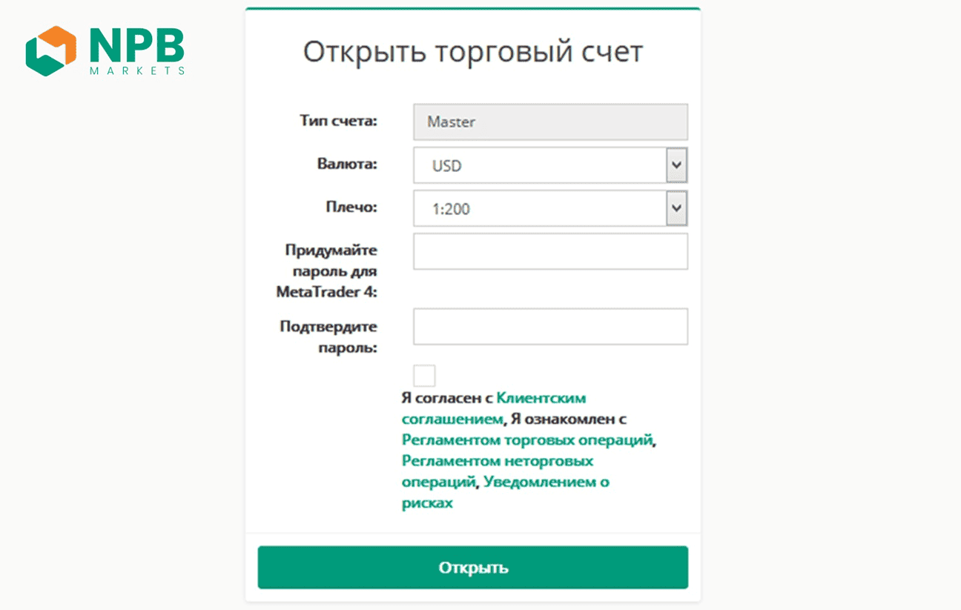Click the Я согласен с agreement text

447,398
